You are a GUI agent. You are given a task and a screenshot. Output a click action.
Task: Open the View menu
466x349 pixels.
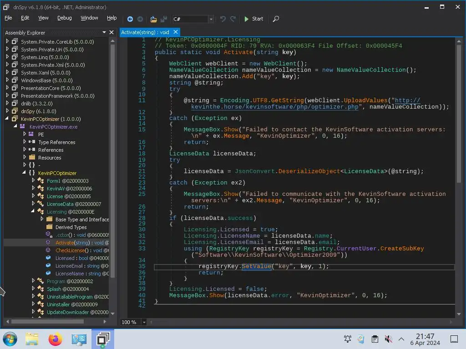[43, 18]
